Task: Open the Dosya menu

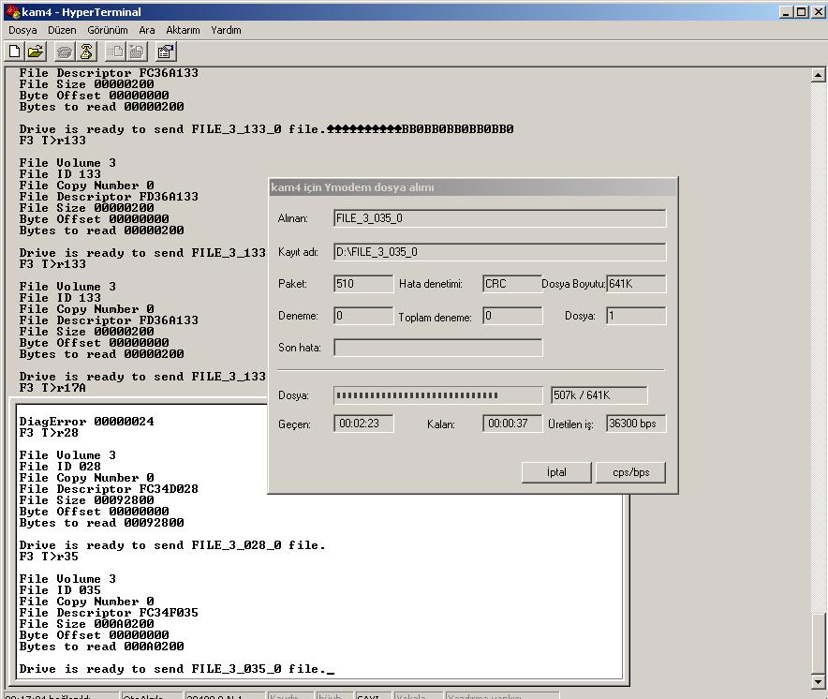Action: [22, 30]
